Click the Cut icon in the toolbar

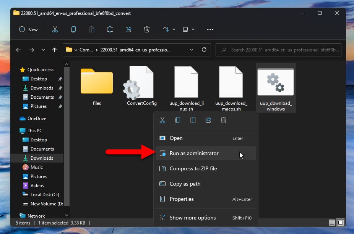pos(55,29)
